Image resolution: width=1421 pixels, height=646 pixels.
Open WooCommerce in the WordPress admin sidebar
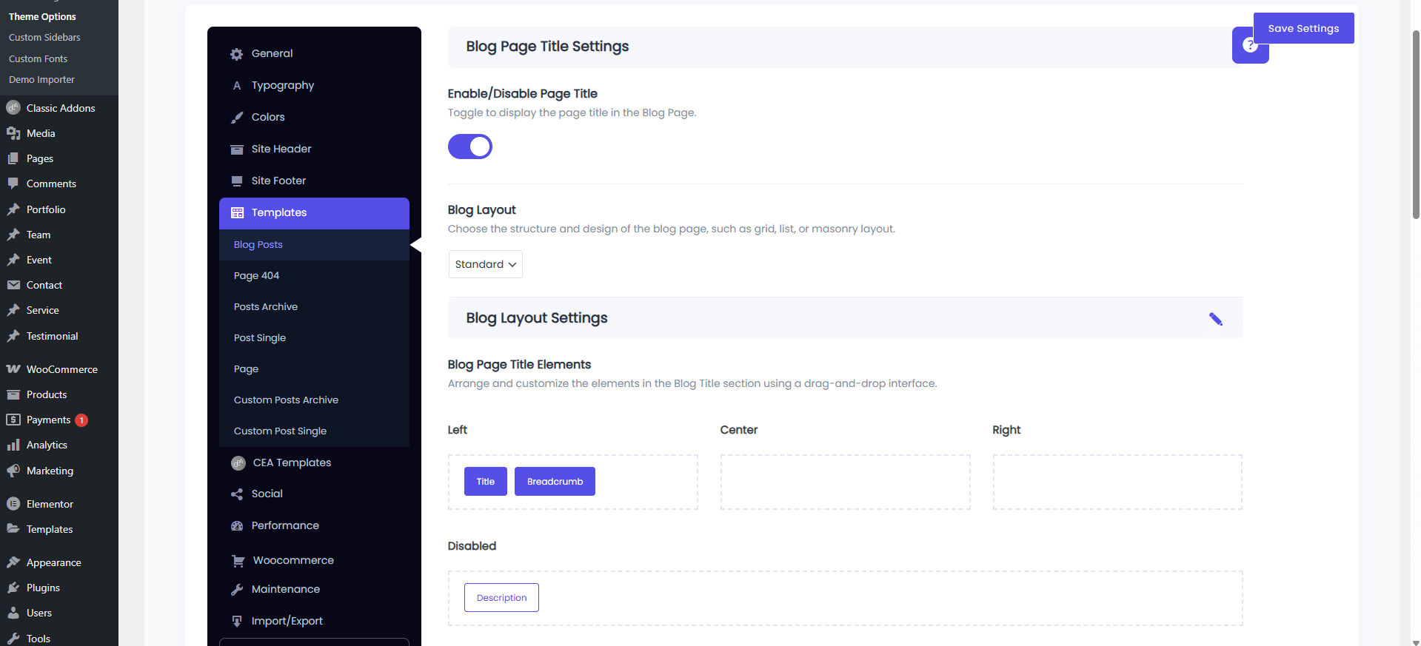tap(61, 369)
